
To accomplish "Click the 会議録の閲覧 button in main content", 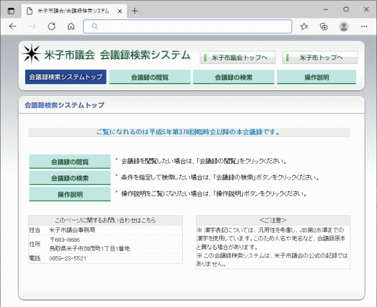I will (70, 161).
